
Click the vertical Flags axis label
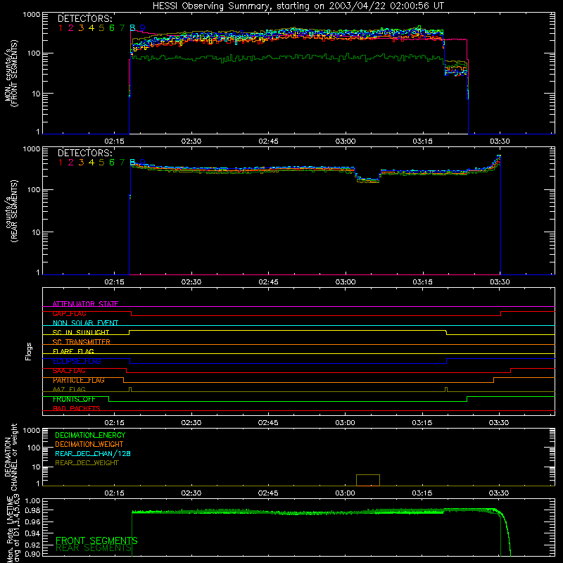point(29,352)
